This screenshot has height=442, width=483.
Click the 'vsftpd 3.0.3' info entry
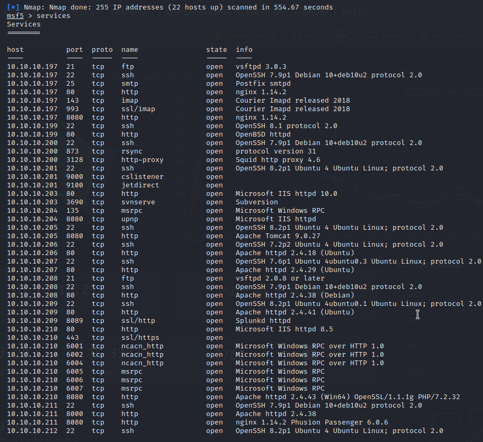[261, 67]
